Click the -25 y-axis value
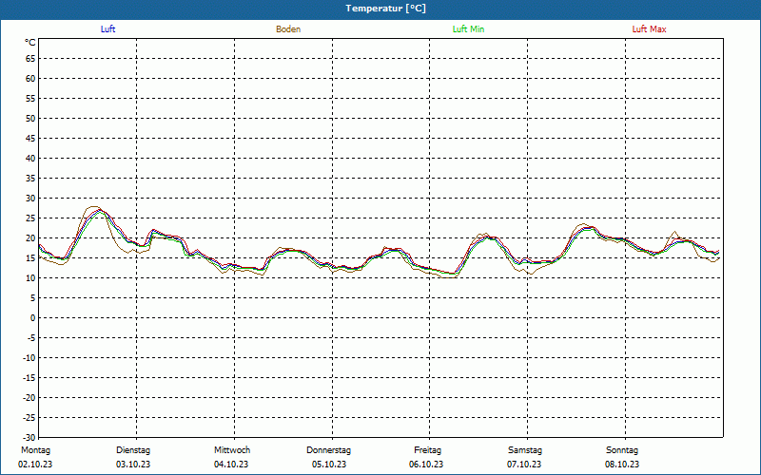Image resolution: width=761 pixels, height=475 pixels. pyautogui.click(x=29, y=418)
